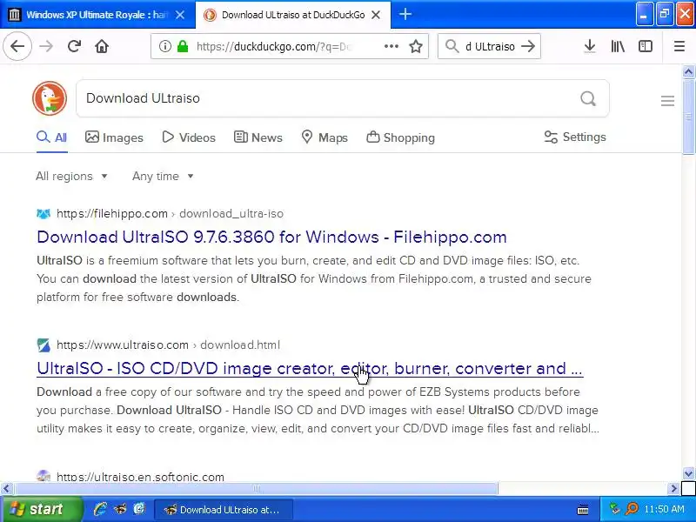The image size is (696, 522).
Task: Launch Internet Explorer from quick launch
Action: click(100, 509)
